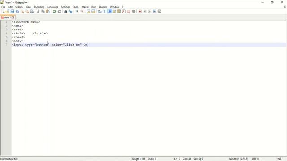Open Find dialog with binoculars icon
This screenshot has height=161, width=287.
tap(65, 12)
